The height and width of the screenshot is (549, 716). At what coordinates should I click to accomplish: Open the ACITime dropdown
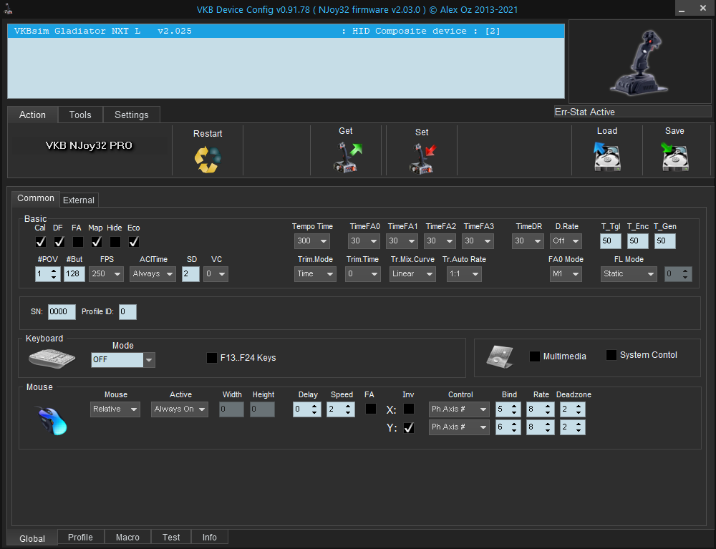pos(153,274)
